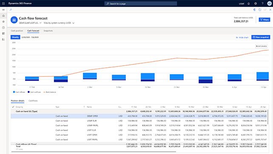Open the Snapshots tab
The image size is (273, 154).
point(48,31)
